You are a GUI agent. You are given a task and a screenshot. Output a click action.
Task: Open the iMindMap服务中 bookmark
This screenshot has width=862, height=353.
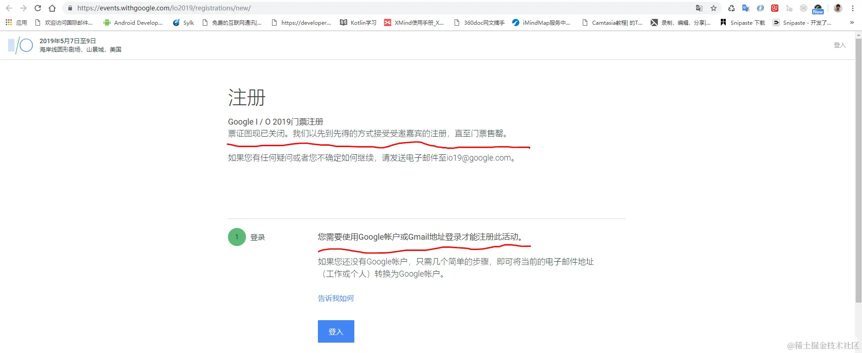(541, 22)
